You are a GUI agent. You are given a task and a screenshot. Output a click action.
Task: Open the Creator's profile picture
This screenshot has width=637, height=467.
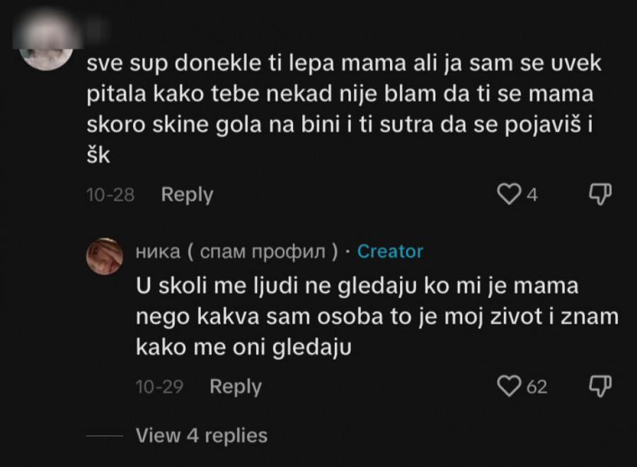[x=105, y=256]
